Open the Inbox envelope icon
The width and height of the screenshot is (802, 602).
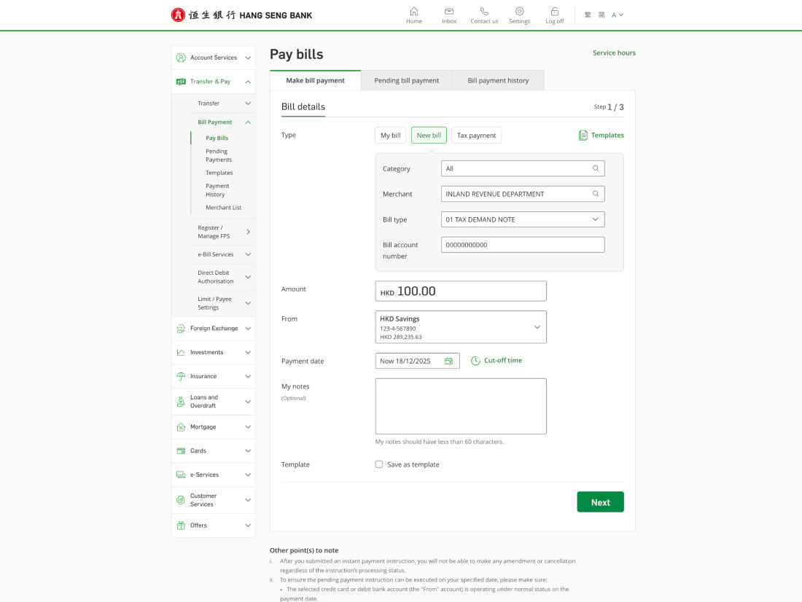[449, 12]
